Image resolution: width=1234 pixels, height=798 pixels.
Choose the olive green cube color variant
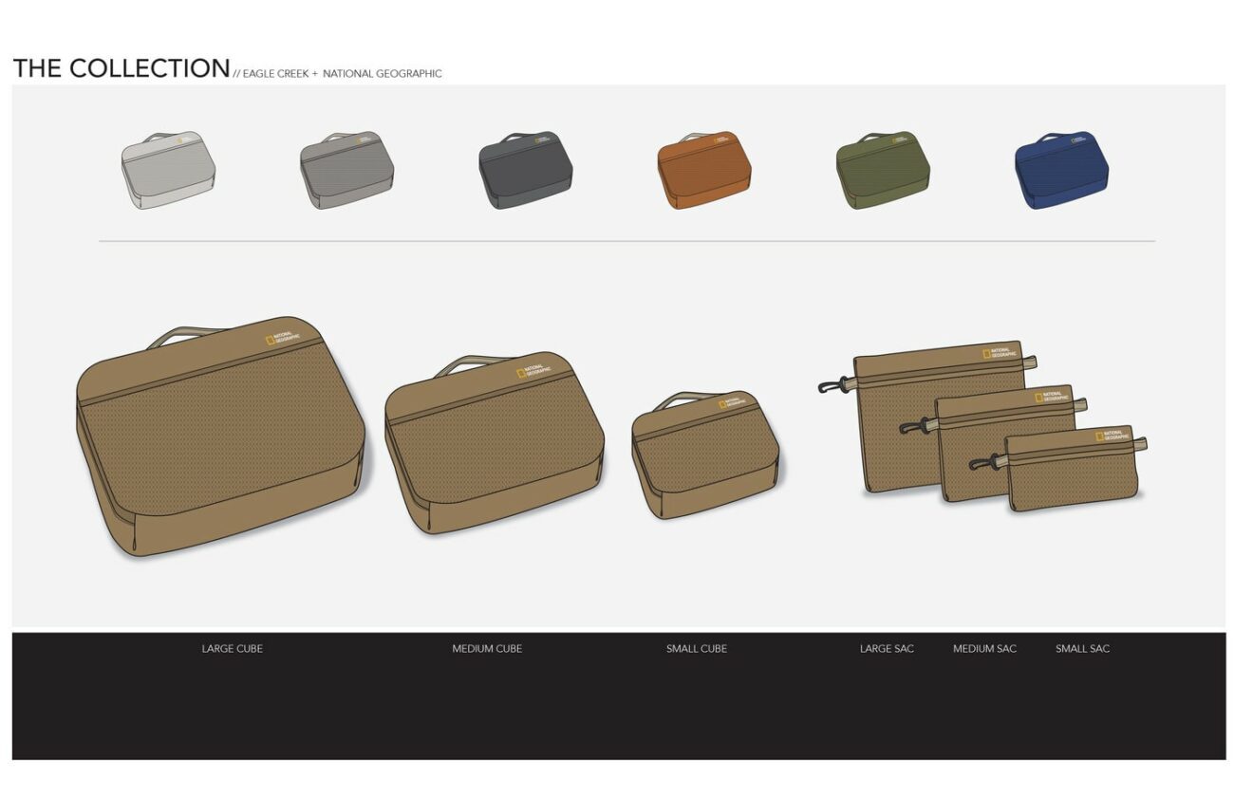883,172
